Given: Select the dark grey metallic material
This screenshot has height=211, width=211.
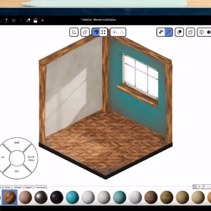Looking at the screenshot, I should (x=41, y=197).
